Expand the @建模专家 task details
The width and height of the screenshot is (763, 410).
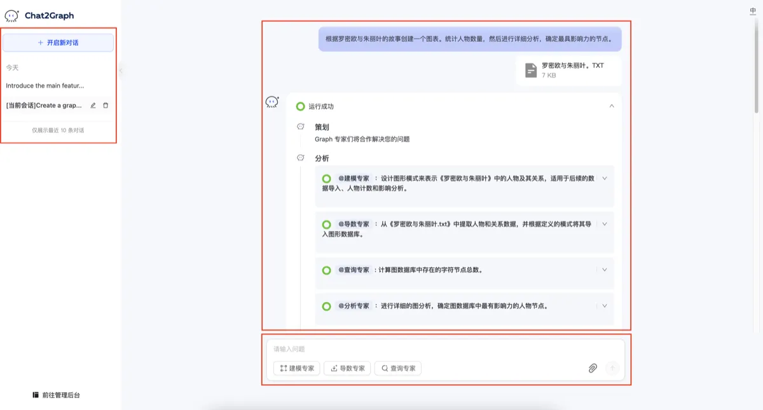click(x=605, y=178)
